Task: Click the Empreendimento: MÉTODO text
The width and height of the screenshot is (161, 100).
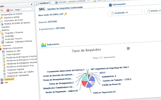Action: pyautogui.click(x=52, y=29)
